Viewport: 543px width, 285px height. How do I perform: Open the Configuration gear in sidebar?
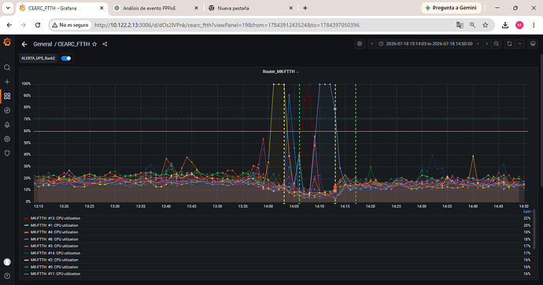7,139
